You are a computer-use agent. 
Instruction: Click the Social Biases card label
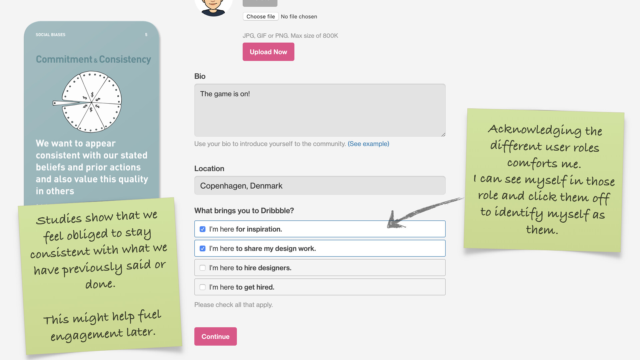coord(50,35)
